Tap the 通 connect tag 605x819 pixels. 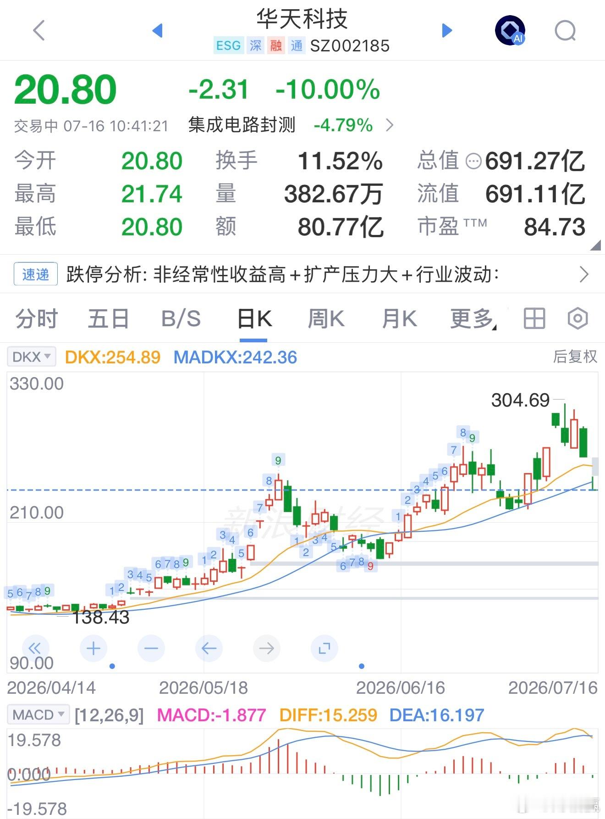297,45
